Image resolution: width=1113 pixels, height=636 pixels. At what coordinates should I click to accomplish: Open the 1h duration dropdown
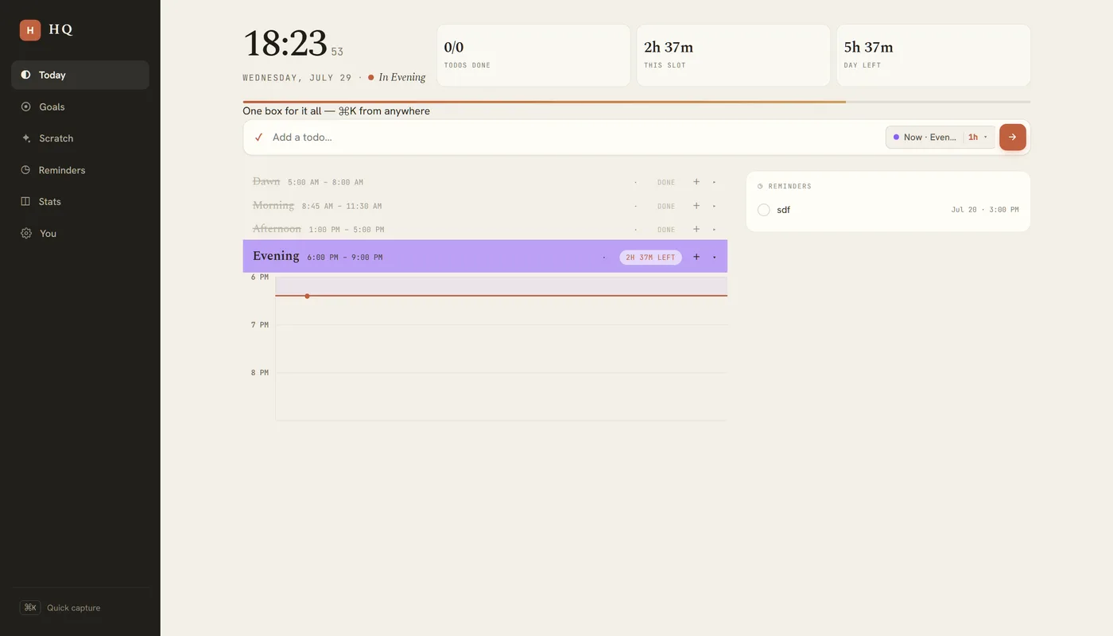(979, 137)
